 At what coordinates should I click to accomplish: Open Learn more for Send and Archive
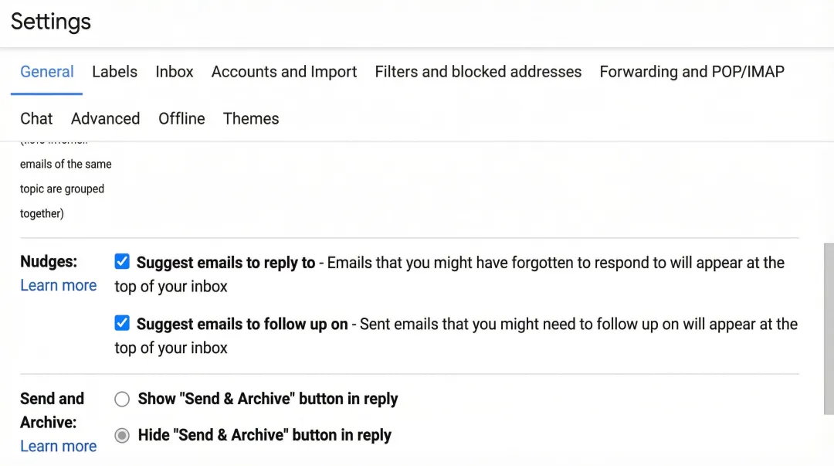click(58, 446)
